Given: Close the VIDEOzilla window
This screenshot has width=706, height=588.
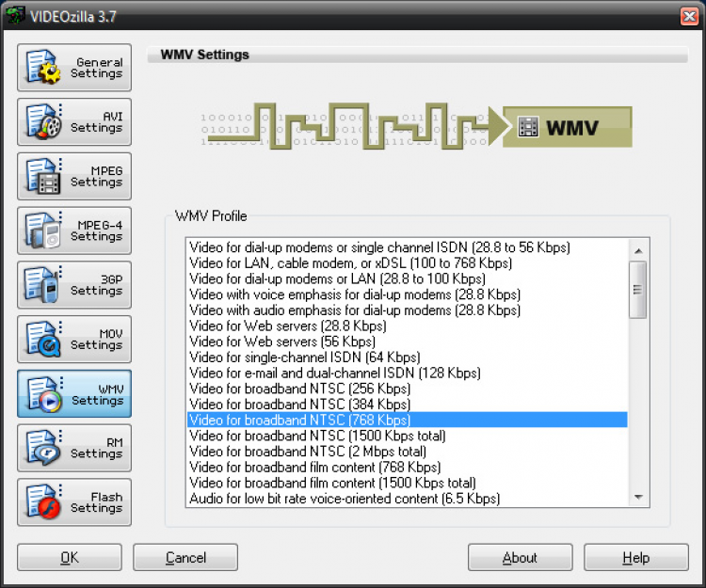Looking at the screenshot, I should (x=689, y=17).
